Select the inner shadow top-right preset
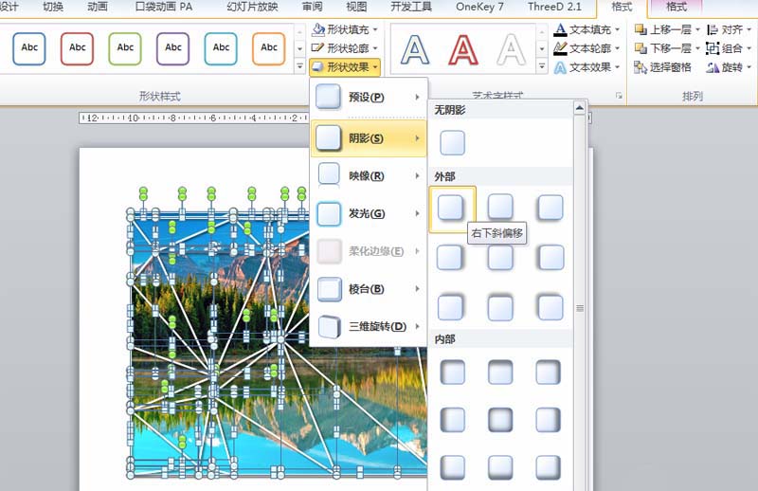The image size is (758, 491). click(x=549, y=372)
